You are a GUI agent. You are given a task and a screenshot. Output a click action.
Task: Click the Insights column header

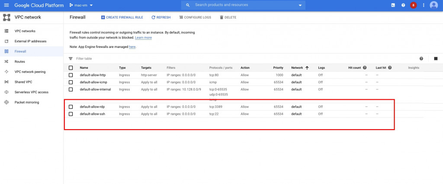(x=414, y=68)
